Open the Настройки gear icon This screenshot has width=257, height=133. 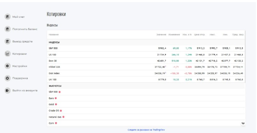click(x=7, y=66)
